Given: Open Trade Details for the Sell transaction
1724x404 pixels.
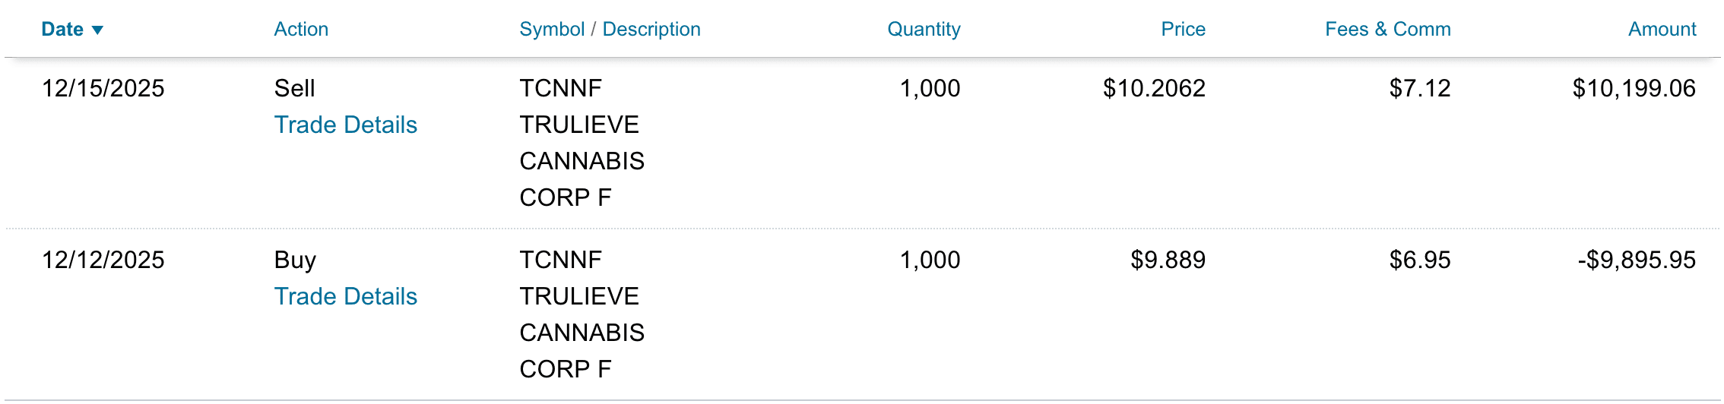Looking at the screenshot, I should [x=346, y=125].
